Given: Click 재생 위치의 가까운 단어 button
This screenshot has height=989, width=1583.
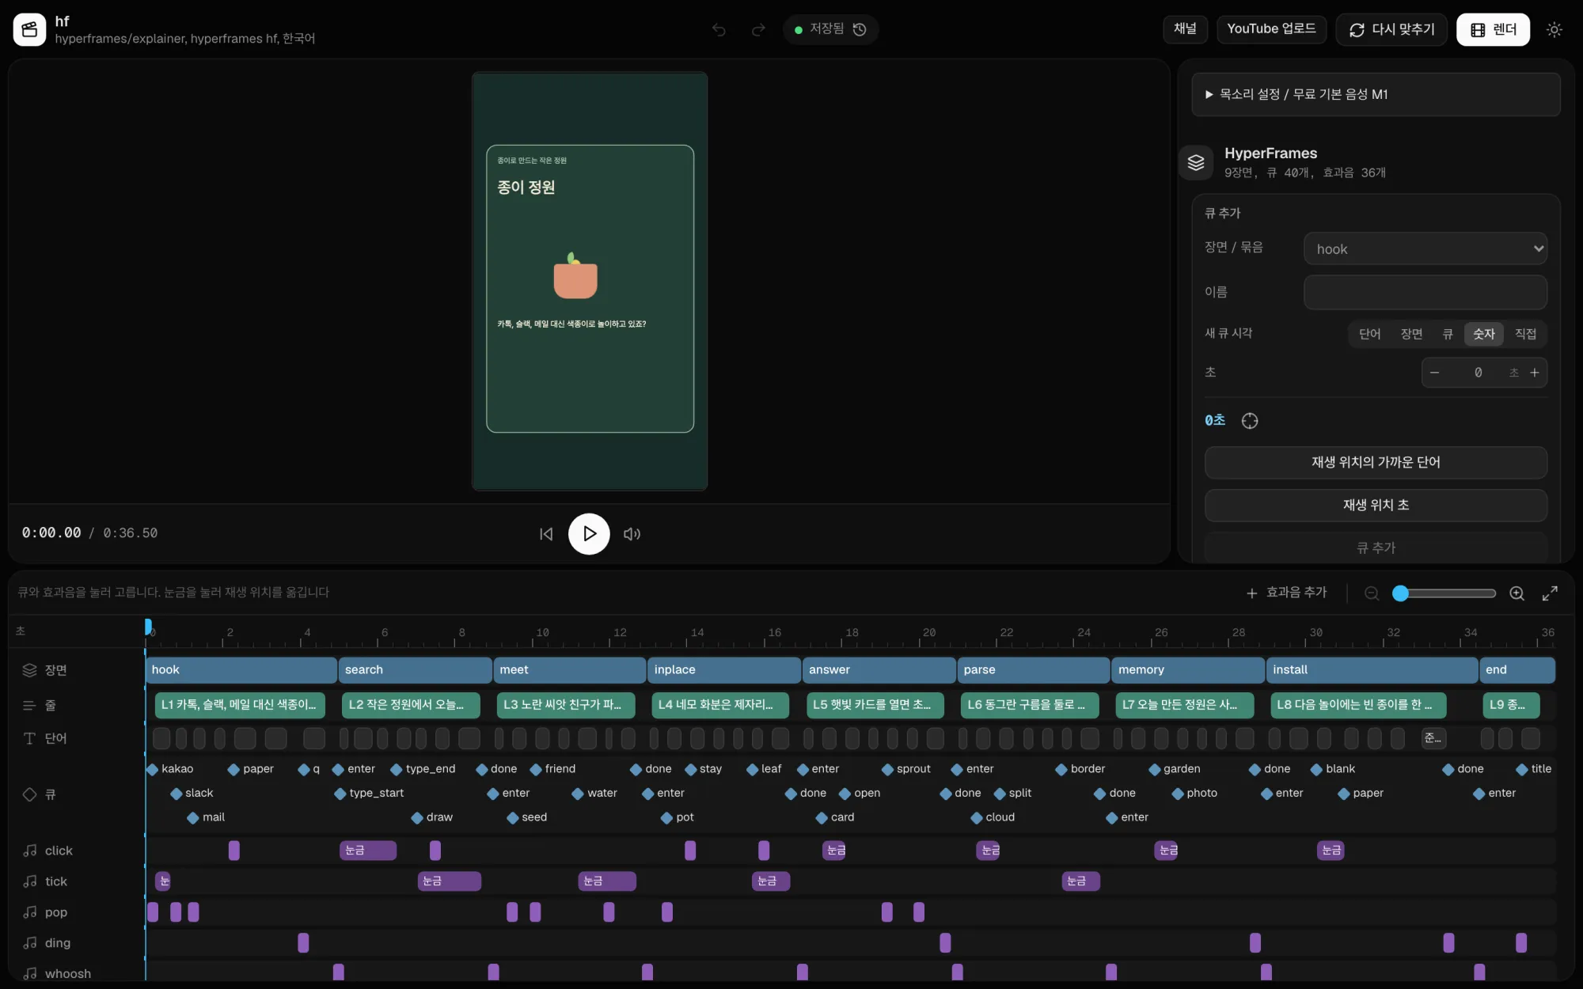Looking at the screenshot, I should [1376, 462].
